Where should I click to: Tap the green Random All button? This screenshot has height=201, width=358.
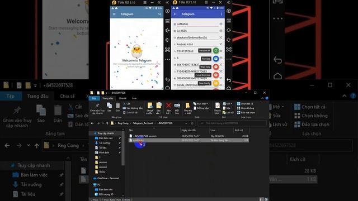(x=216, y=51)
